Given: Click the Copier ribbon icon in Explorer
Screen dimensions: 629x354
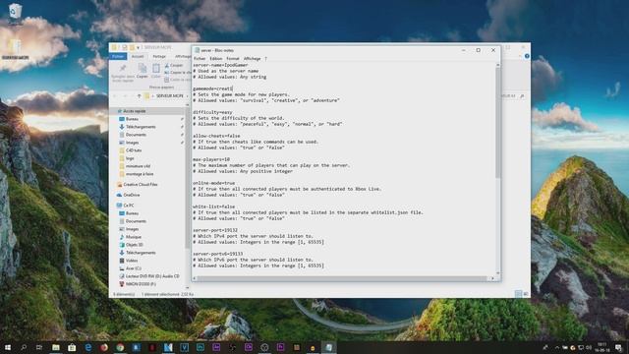Looking at the screenshot, I should [x=142, y=71].
